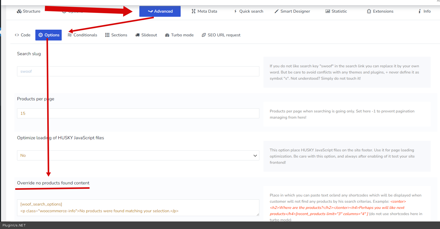The image size is (440, 229).
Task: Click the Turbo mode gauge icon
Action: 167,35
